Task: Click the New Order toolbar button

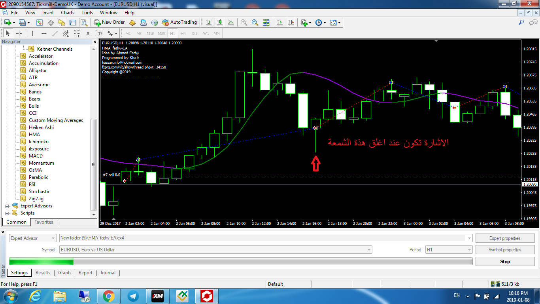Action: pos(110,23)
